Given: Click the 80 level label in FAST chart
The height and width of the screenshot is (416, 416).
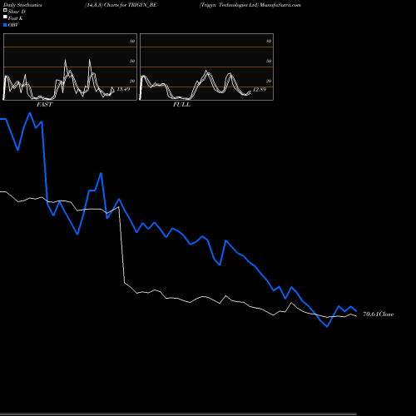Looking at the screenshot, I should coord(132,41).
